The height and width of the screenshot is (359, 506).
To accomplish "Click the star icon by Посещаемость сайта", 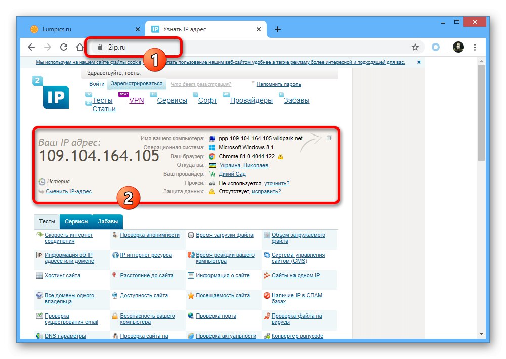I will pos(191,296).
